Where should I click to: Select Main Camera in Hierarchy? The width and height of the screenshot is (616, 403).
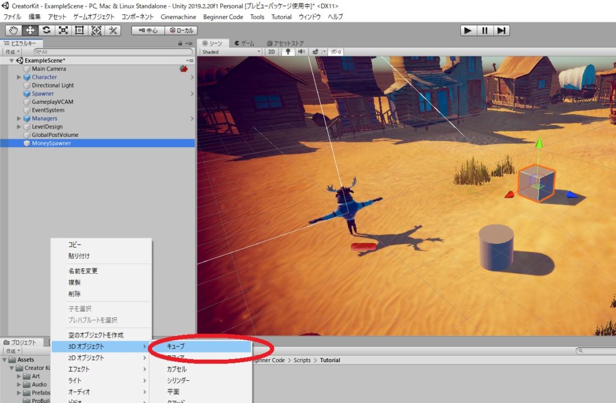tap(49, 68)
